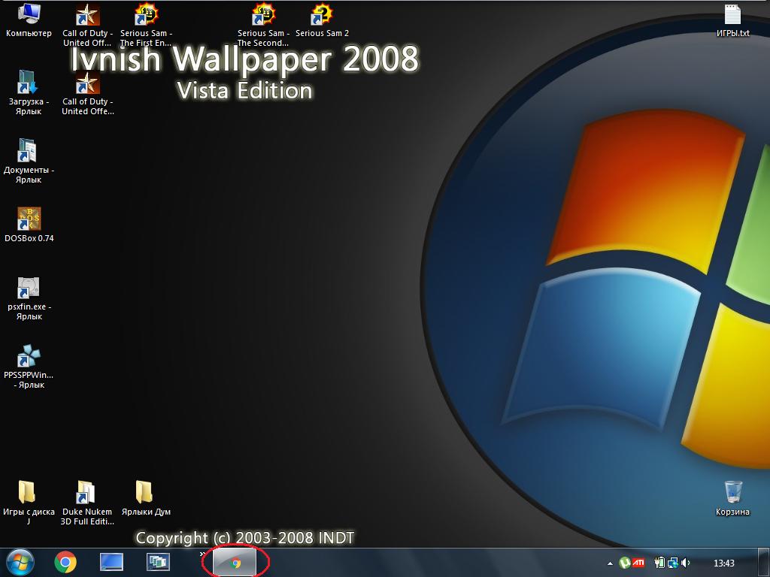Select Serious Sam - The First Encounter shortcut
The width and height of the screenshot is (770, 577).
tap(146, 25)
